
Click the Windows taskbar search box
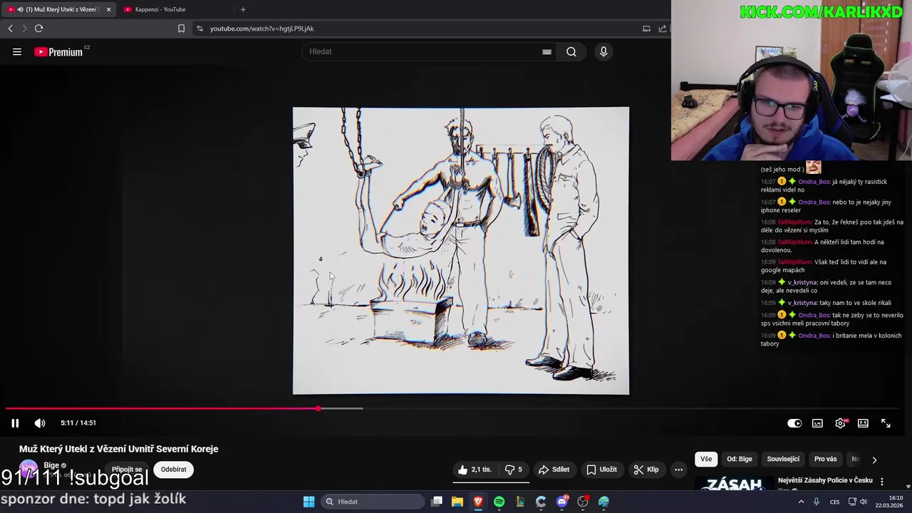tap(372, 502)
